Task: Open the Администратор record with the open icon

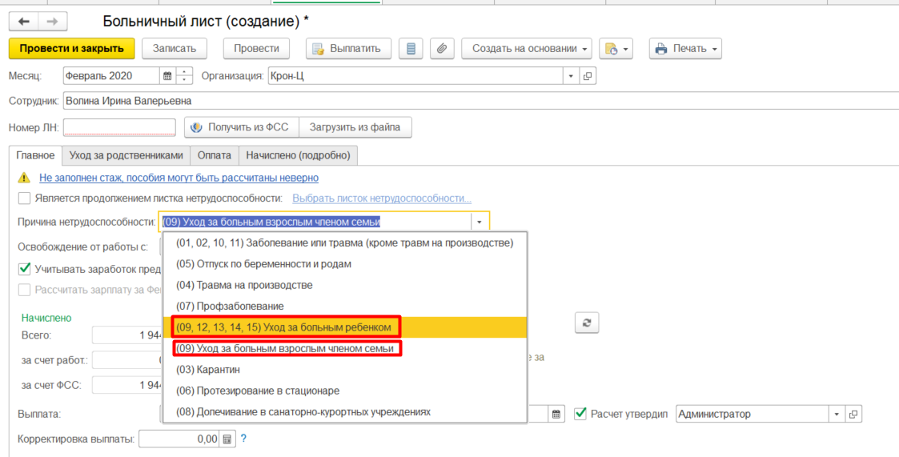Action: coord(853,414)
